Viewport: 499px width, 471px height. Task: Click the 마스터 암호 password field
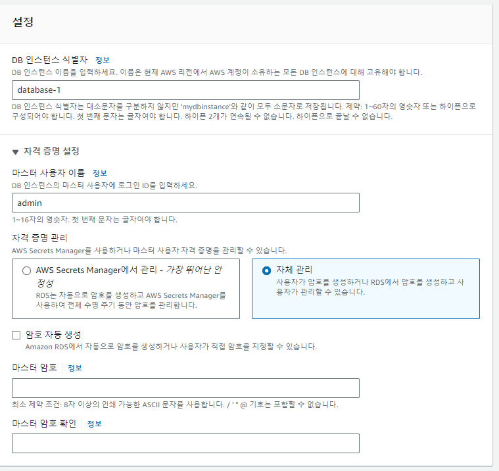point(185,388)
